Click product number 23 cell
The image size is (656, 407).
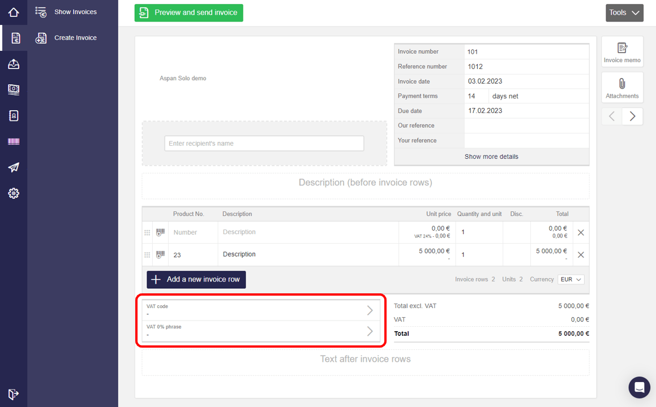(x=193, y=254)
